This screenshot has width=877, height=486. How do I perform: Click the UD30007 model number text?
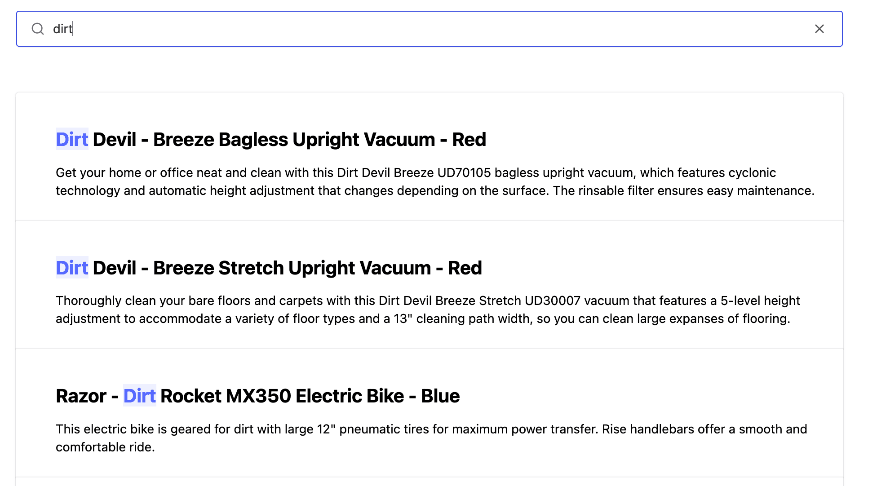[552, 301]
